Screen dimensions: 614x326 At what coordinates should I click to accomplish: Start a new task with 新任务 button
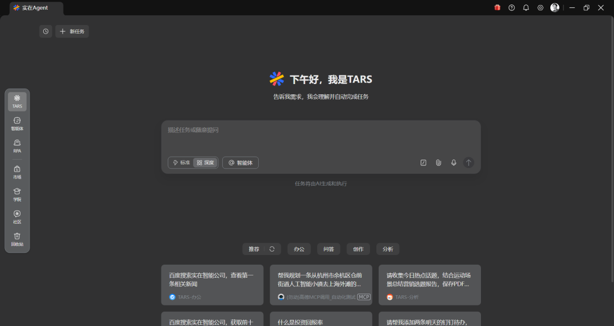[72, 31]
